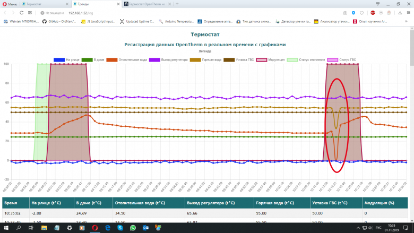Open the downloads icon in browser toolbar

[x=400, y=12]
